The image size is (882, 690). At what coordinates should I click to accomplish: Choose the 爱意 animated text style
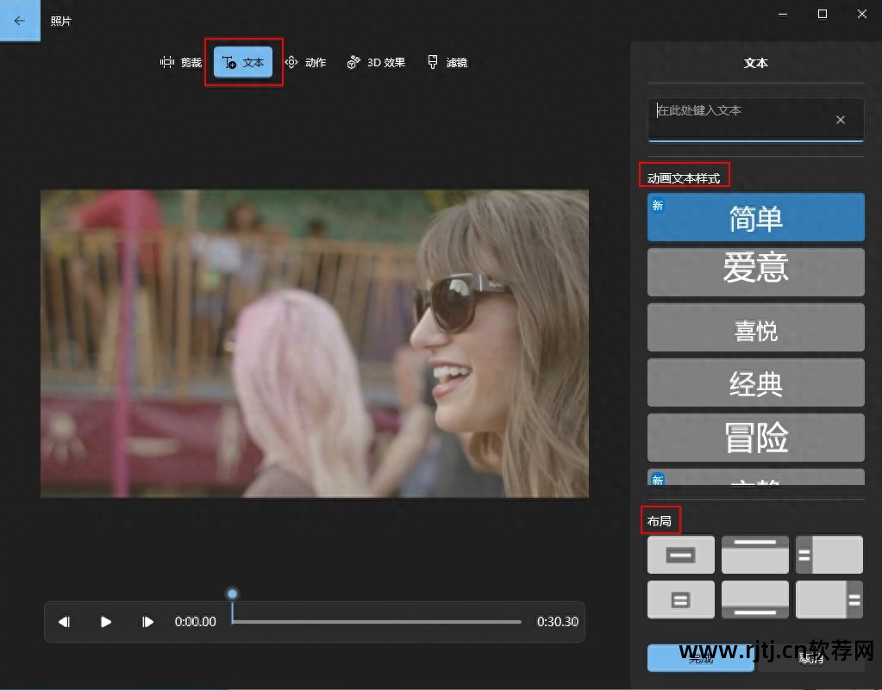pos(755,272)
